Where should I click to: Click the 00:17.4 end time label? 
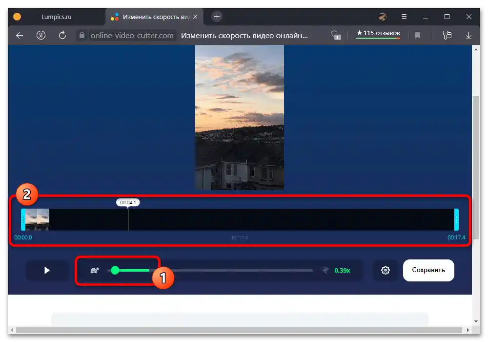(456, 237)
